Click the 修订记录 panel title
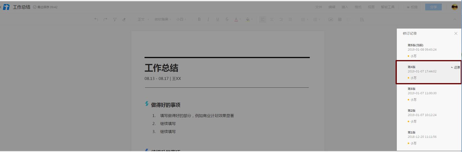Screen dimensions: 462x152 tap(409, 33)
